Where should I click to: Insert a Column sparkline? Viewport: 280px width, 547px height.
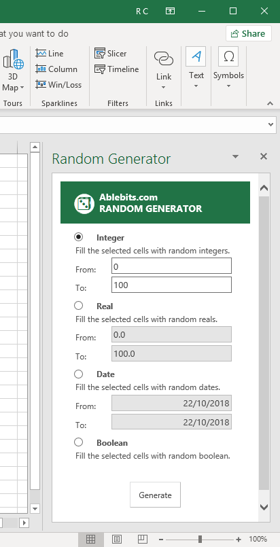pyautogui.click(x=56, y=69)
